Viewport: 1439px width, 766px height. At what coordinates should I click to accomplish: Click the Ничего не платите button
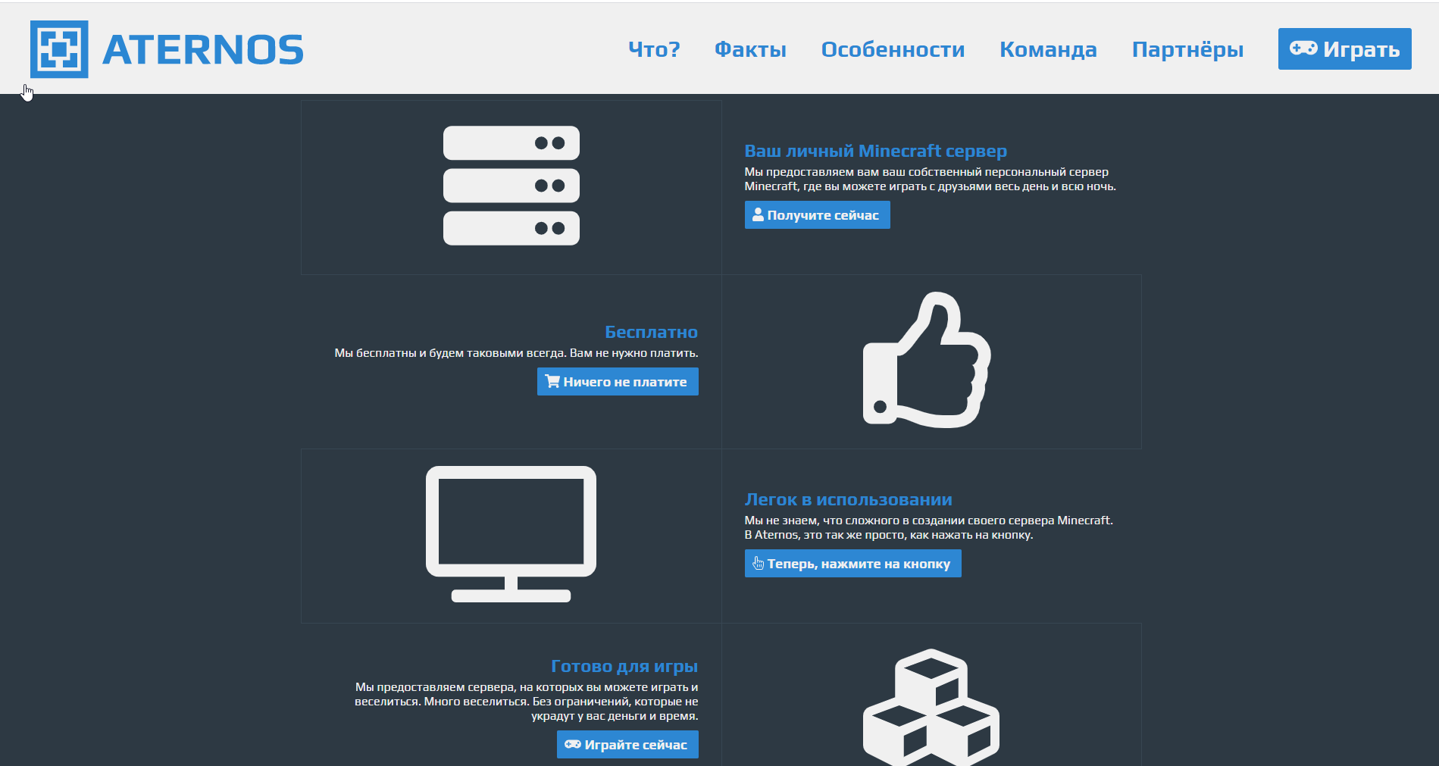(618, 382)
